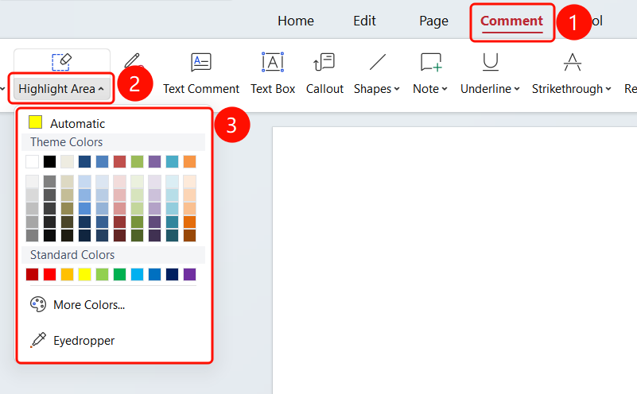Pick the red swatch in Standard Colors
This screenshot has height=394, width=637.
tap(49, 274)
